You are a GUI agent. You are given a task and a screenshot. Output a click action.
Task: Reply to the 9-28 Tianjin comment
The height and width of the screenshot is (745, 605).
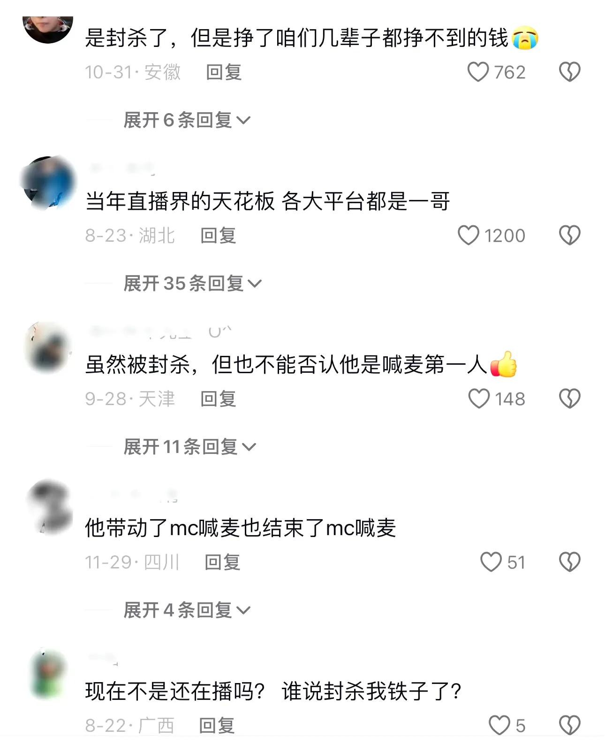(x=218, y=399)
